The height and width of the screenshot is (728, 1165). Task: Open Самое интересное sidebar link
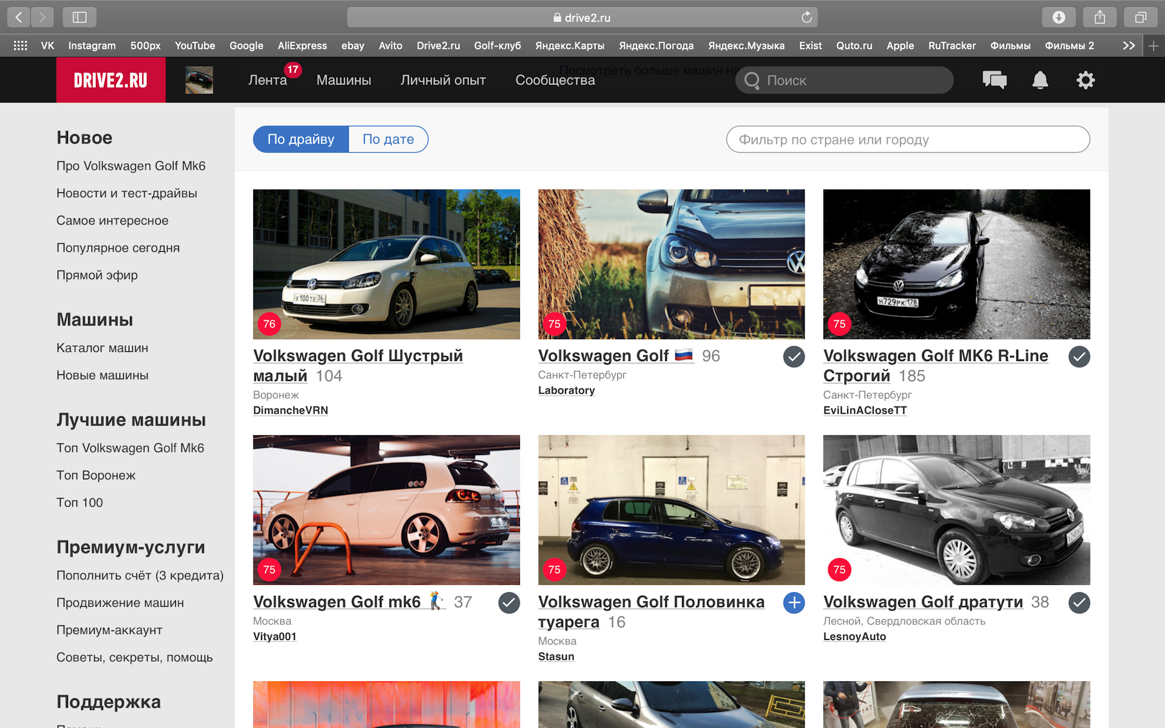[x=112, y=221]
